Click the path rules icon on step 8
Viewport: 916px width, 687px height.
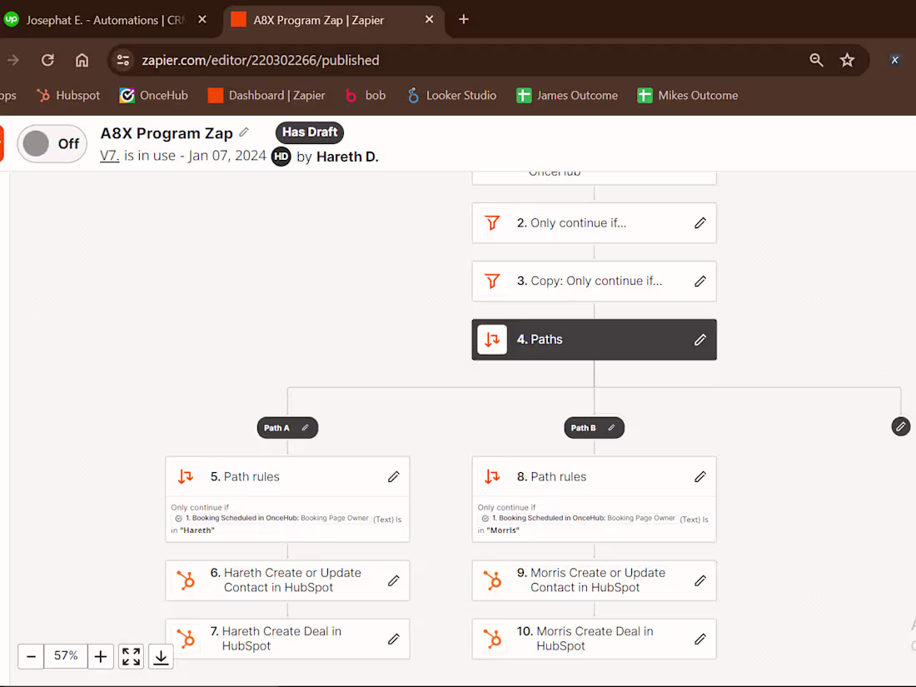point(492,475)
